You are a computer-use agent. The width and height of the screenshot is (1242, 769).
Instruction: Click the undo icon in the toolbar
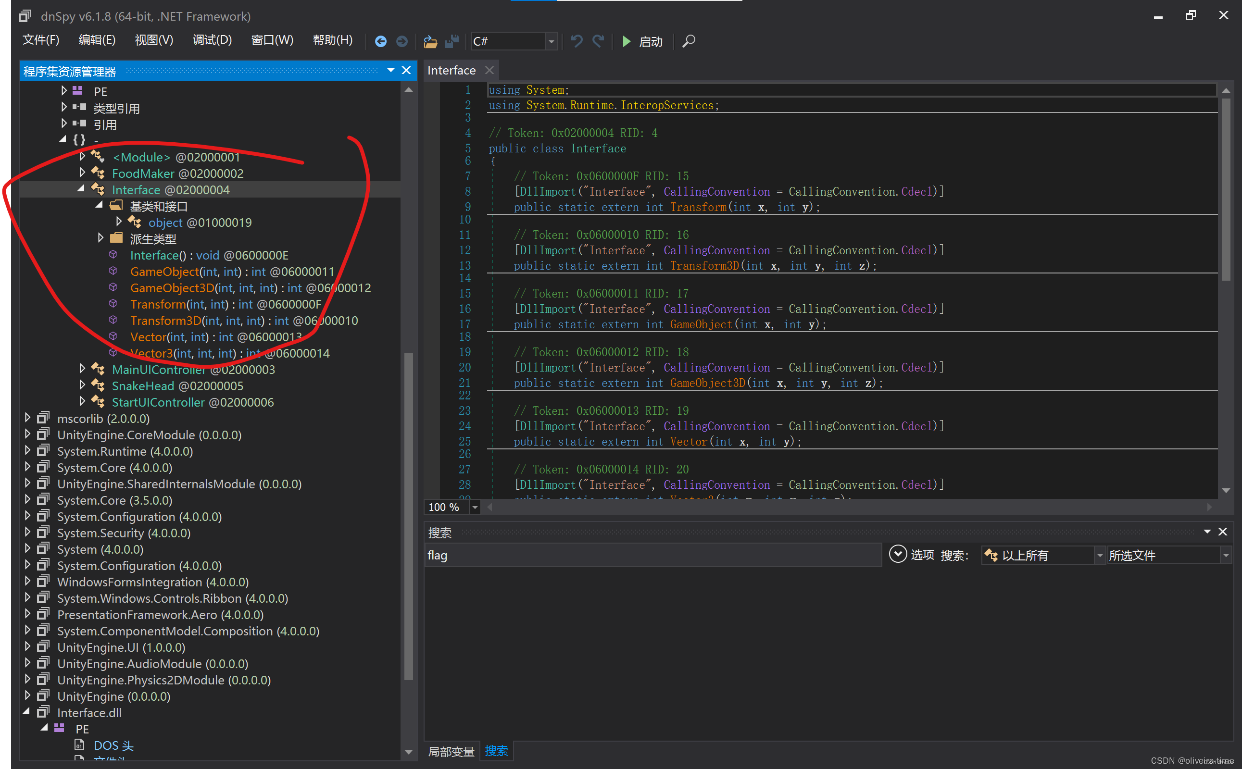click(x=577, y=41)
